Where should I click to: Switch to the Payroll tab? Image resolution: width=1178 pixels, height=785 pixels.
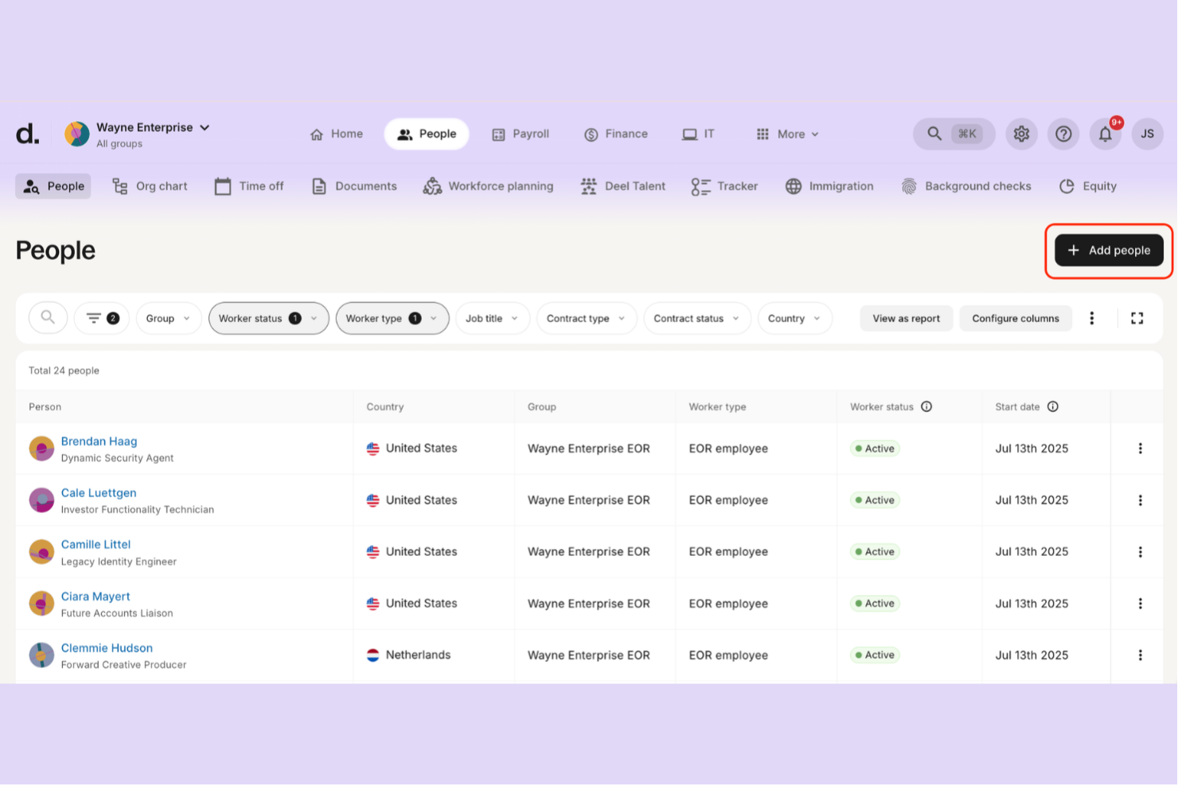click(521, 134)
